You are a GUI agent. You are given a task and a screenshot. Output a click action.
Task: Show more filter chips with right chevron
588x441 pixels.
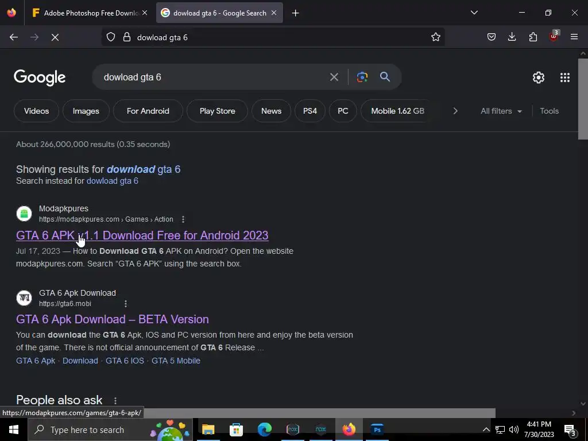coord(455,111)
